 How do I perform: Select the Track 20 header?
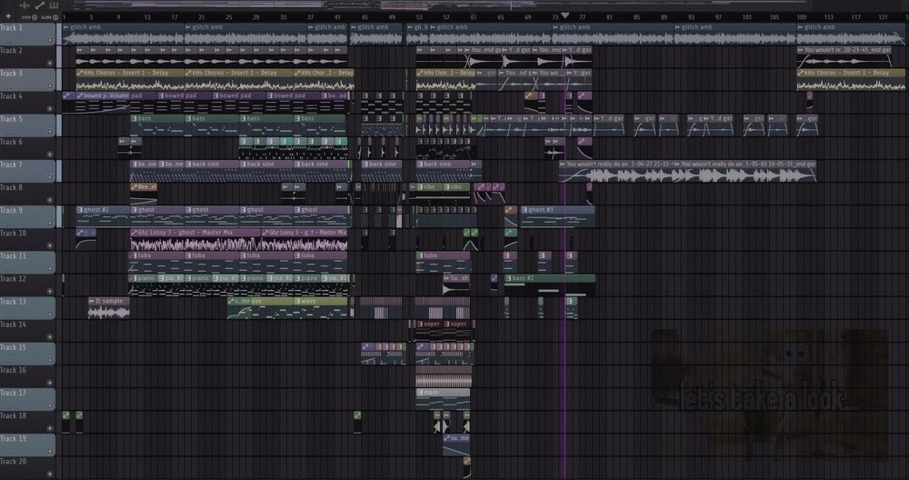[27, 467]
